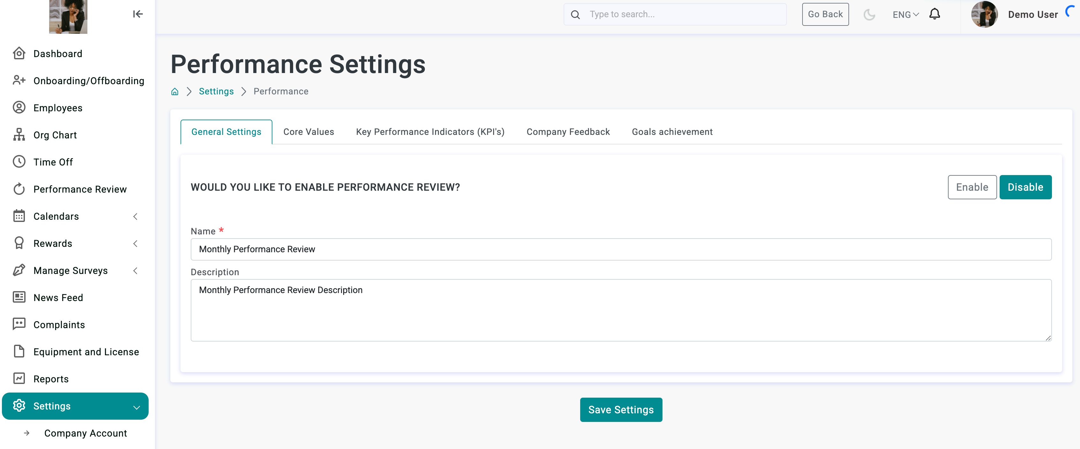This screenshot has width=1080, height=449.
Task: Toggle dark mode moon icon
Action: 869,15
